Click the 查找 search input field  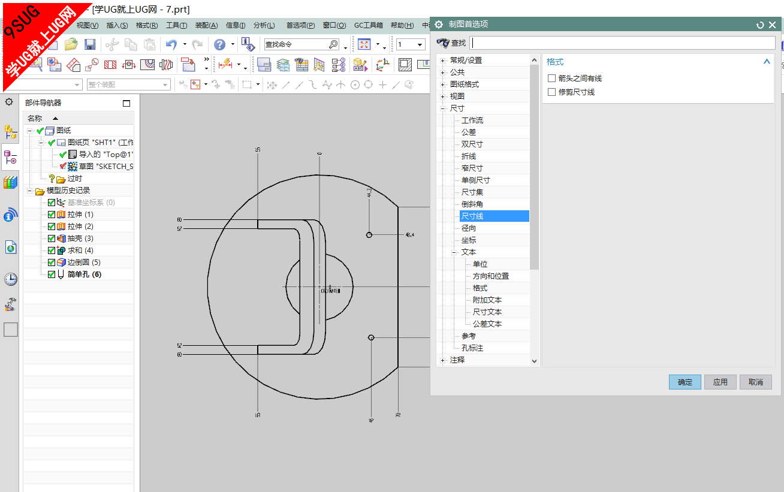coord(623,43)
